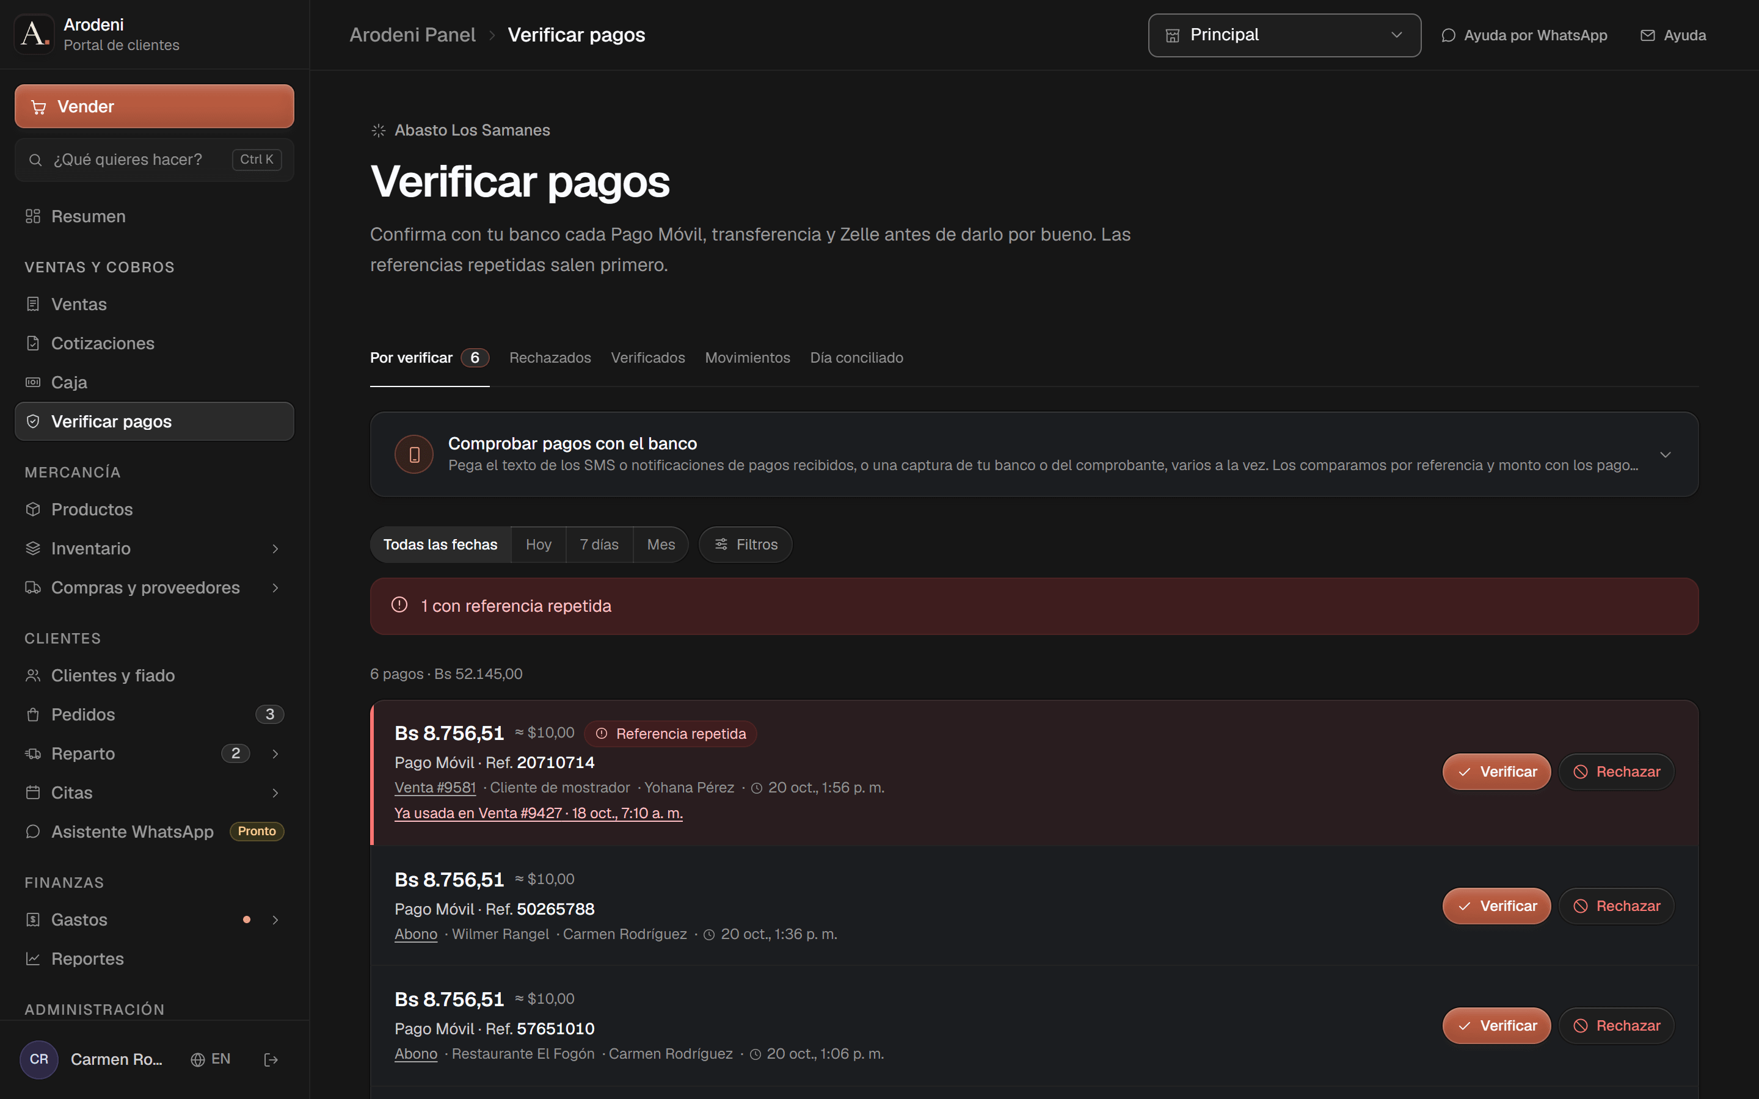Select Todas las fechas filter
1759x1099 pixels.
tap(440, 545)
